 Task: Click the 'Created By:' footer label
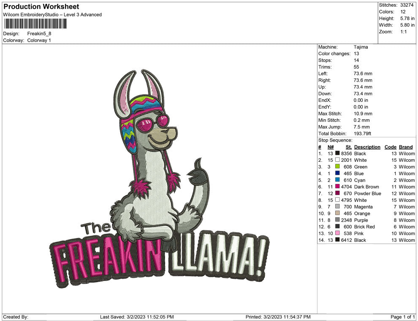pyautogui.click(x=16, y=317)
